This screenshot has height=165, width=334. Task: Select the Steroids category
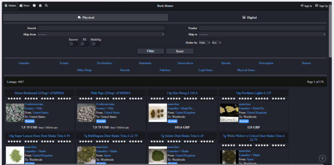(125, 70)
